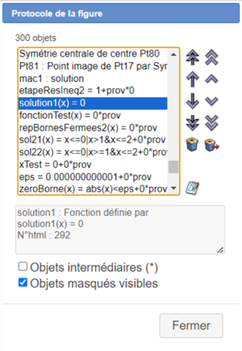Click the triple up arrow icon

pyautogui.click(x=192, y=57)
